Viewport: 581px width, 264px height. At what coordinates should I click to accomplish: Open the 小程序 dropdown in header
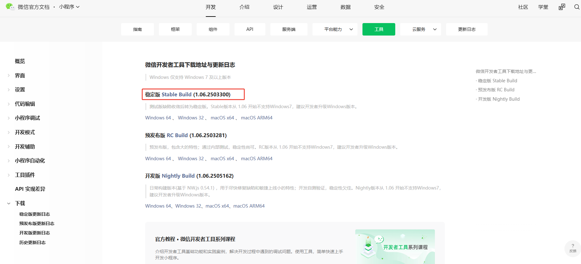(69, 7)
